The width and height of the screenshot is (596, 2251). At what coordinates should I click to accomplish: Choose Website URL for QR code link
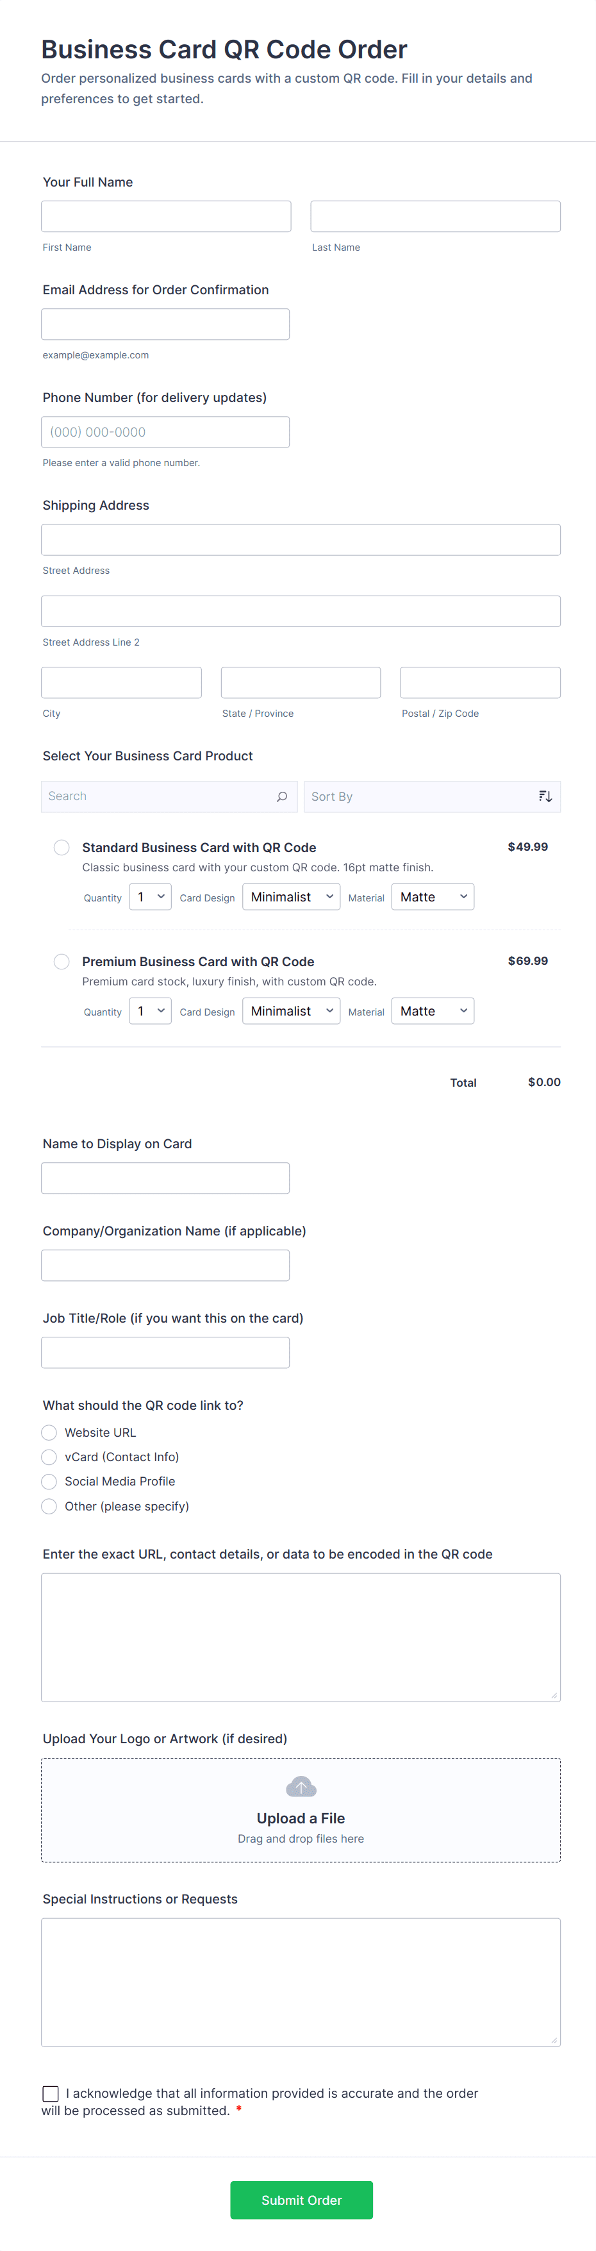coord(50,1432)
